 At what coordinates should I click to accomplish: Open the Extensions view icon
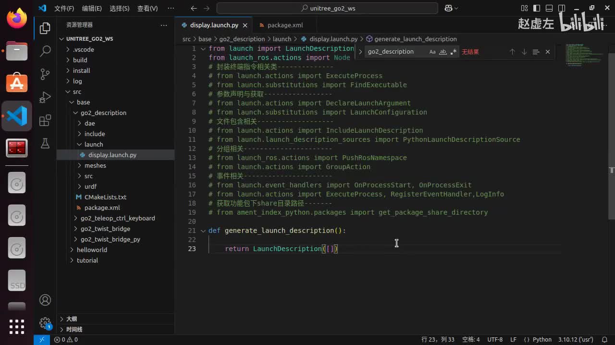45,120
